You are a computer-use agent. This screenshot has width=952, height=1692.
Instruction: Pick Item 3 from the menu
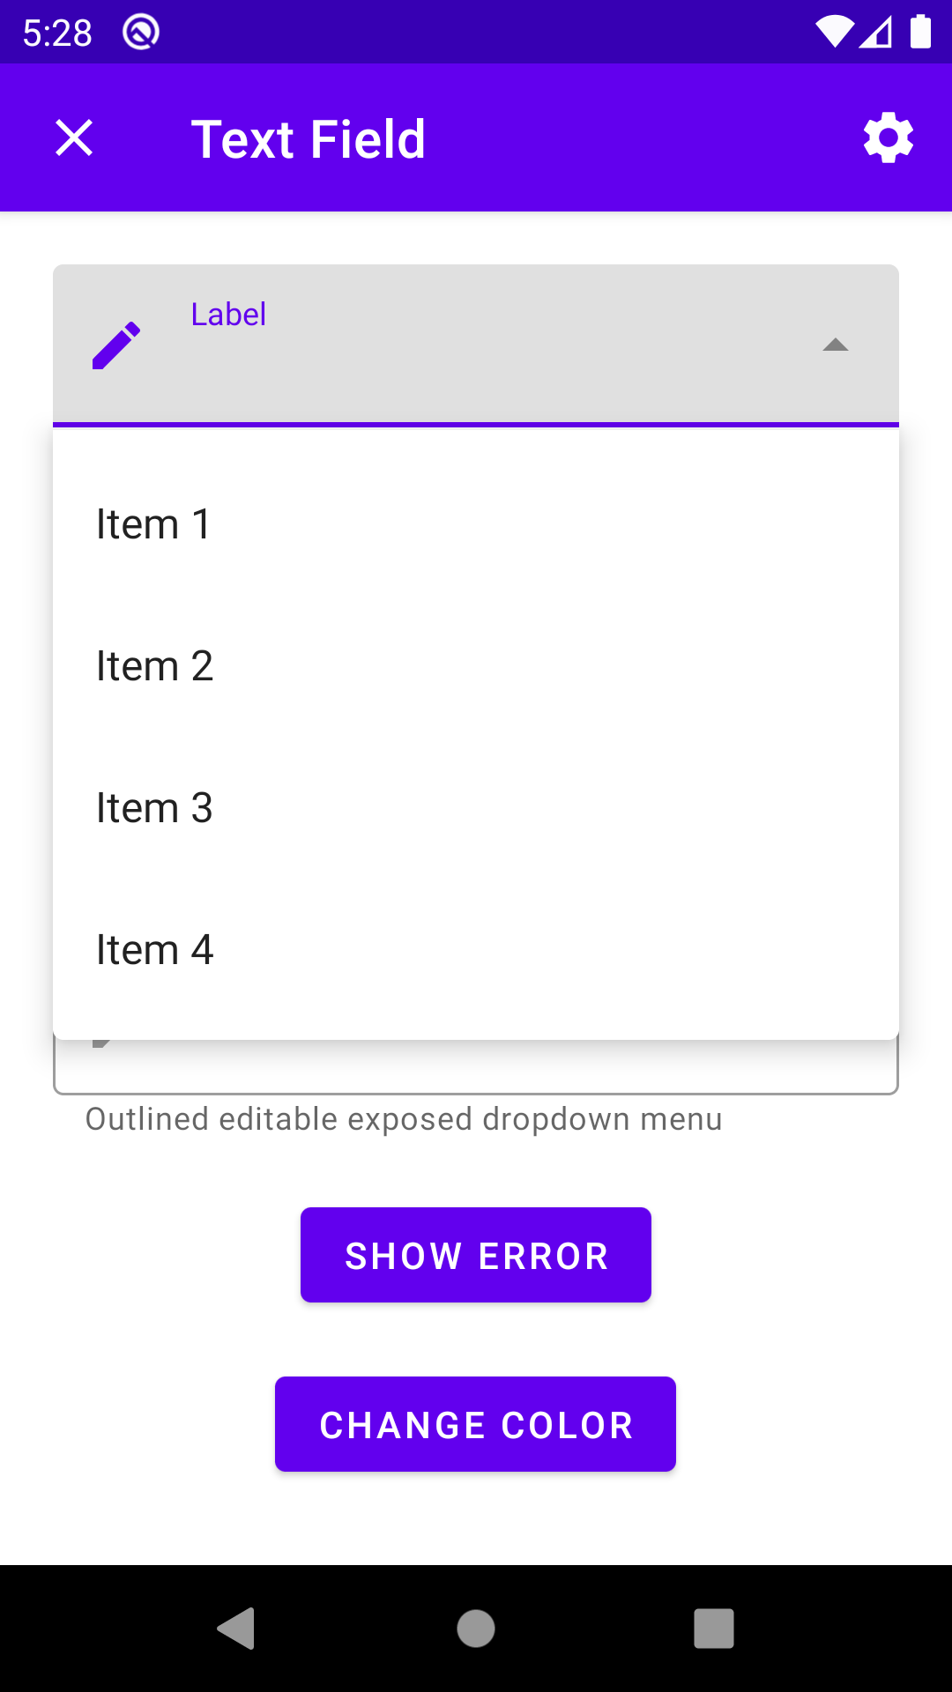click(x=476, y=808)
